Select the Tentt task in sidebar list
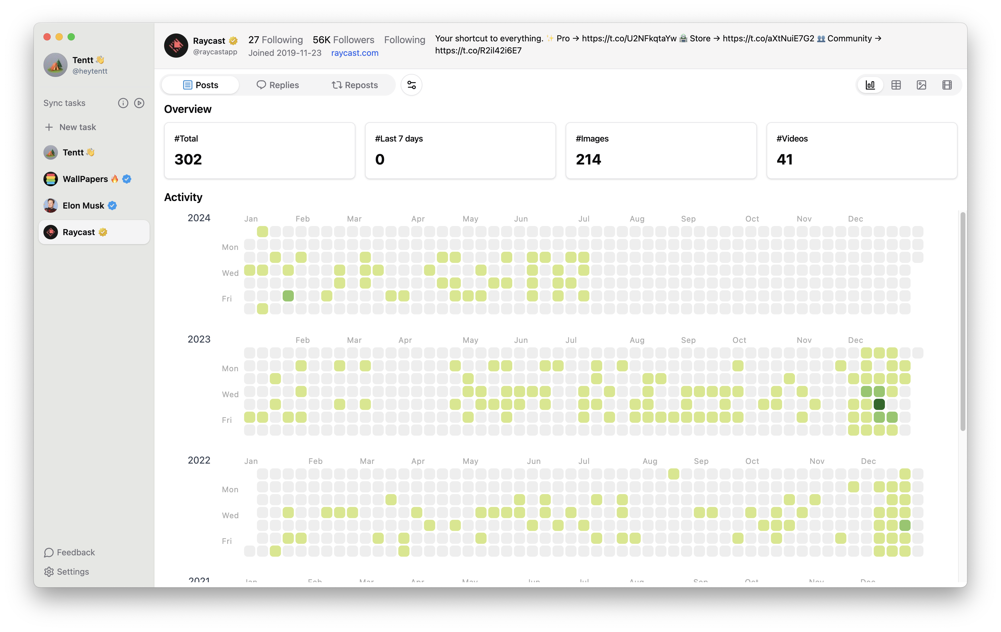This screenshot has width=1001, height=632. 94,152
